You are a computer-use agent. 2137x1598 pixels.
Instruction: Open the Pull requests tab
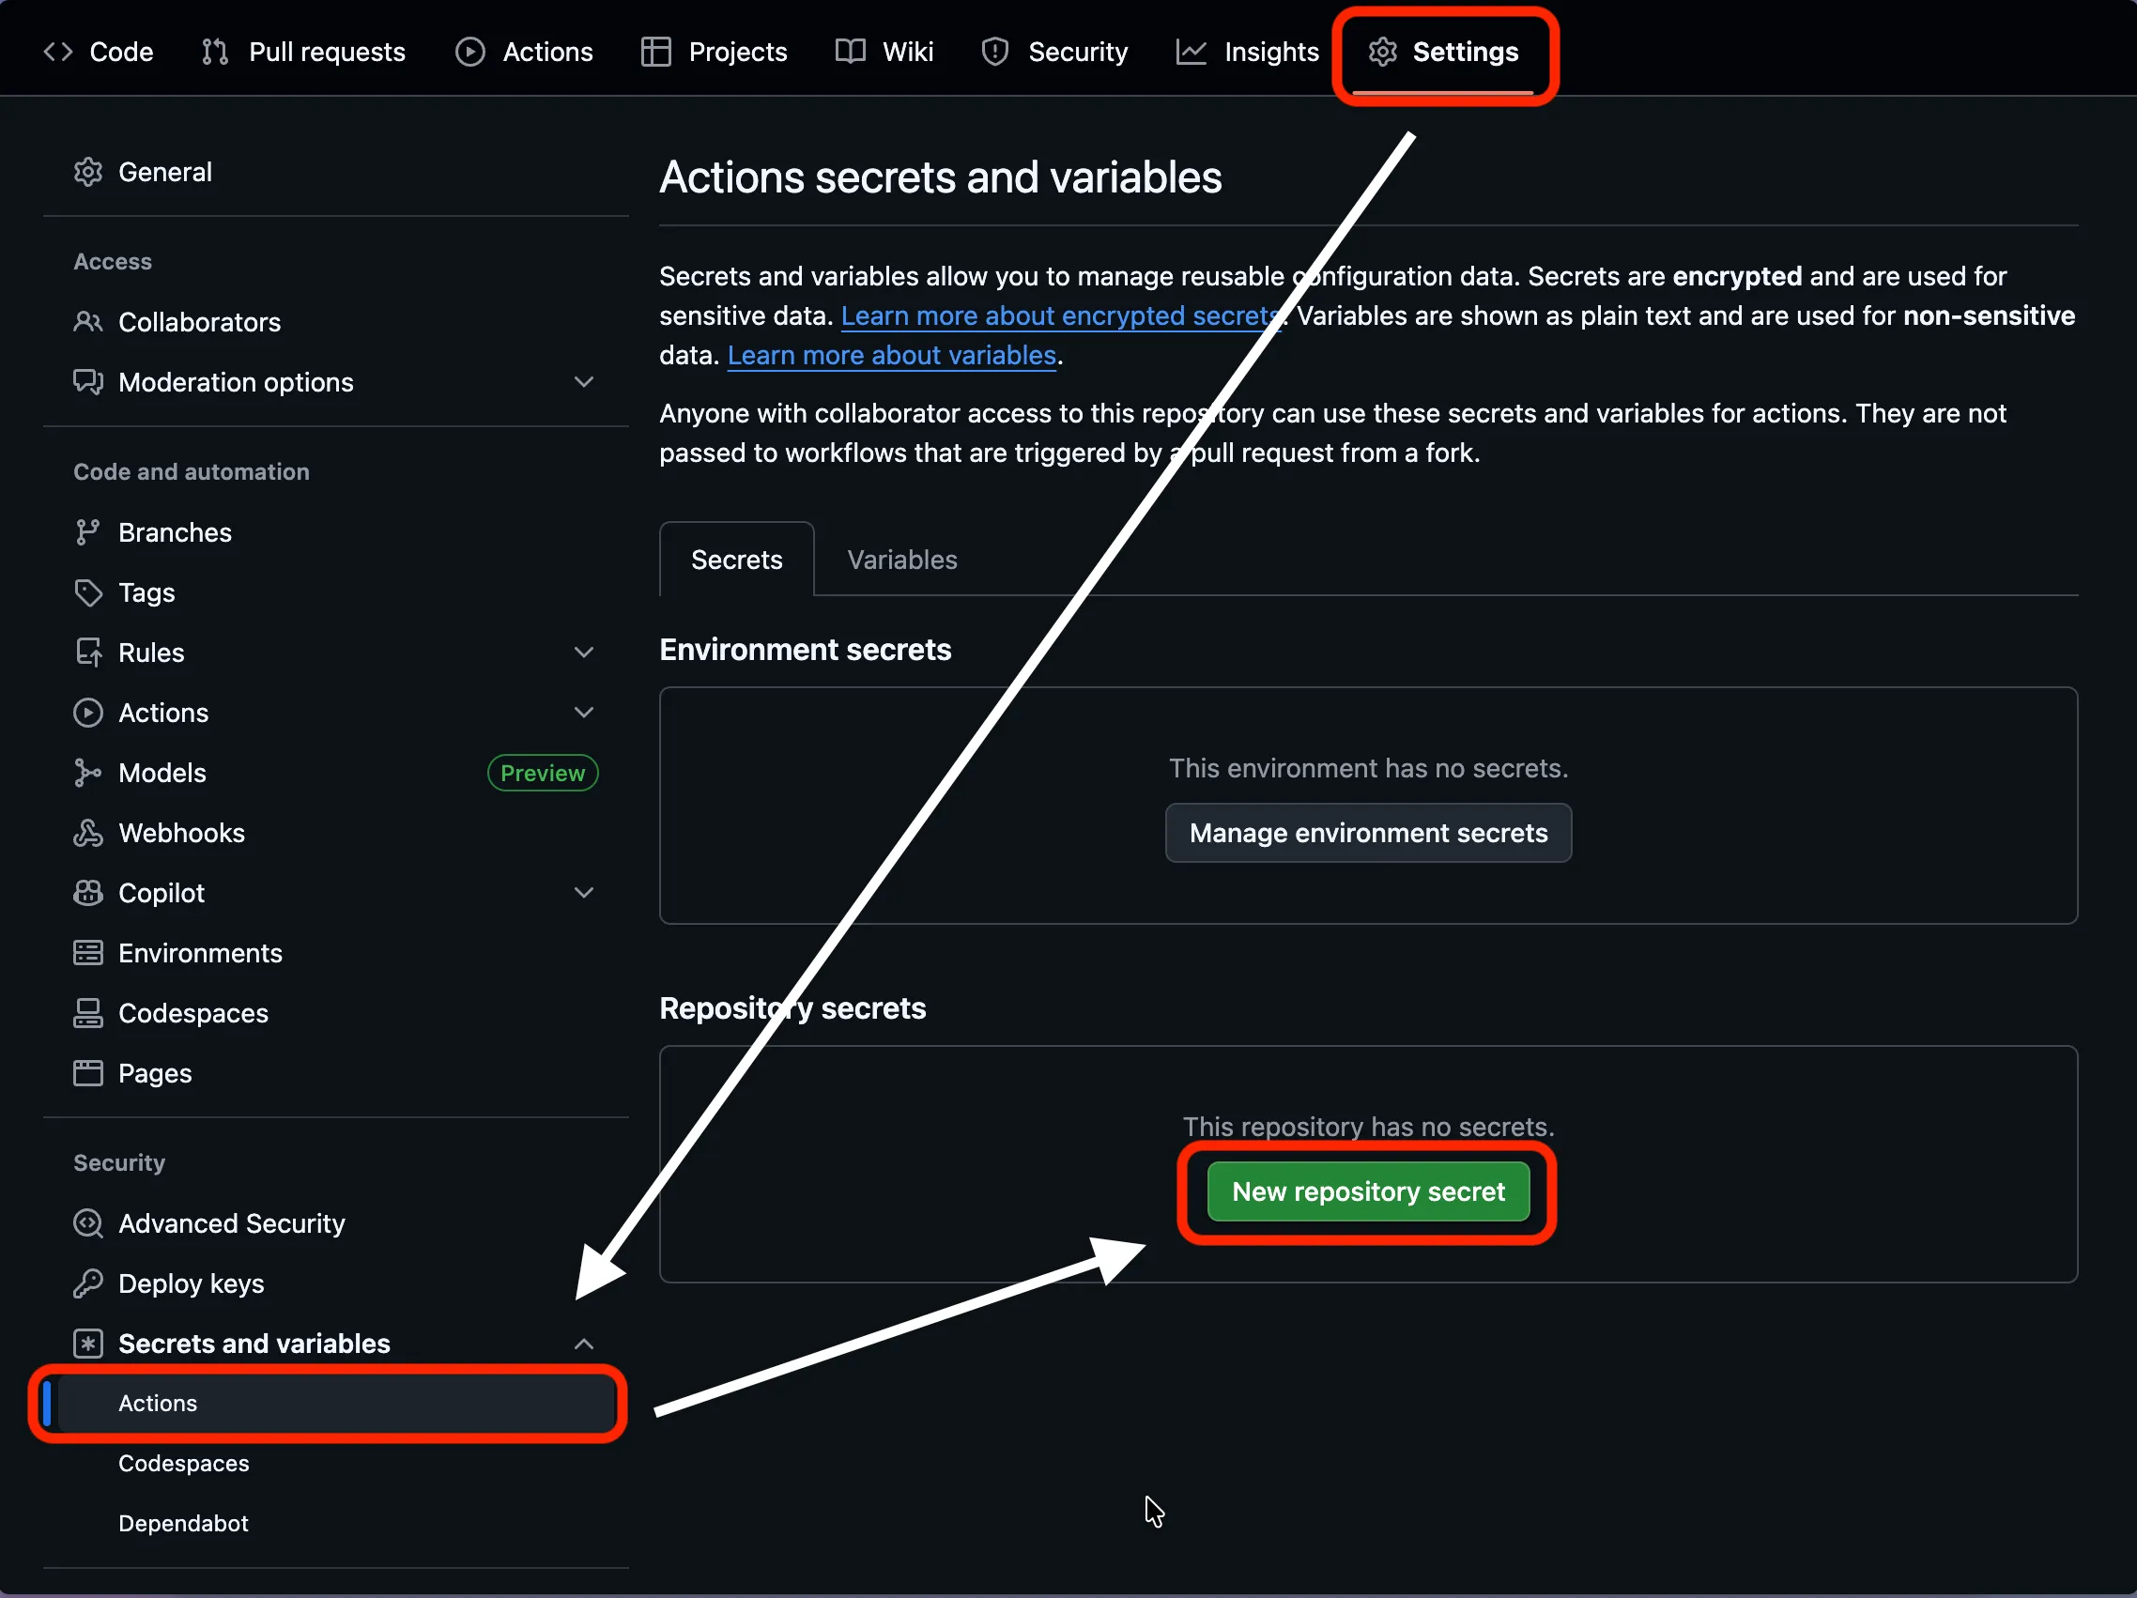303,53
